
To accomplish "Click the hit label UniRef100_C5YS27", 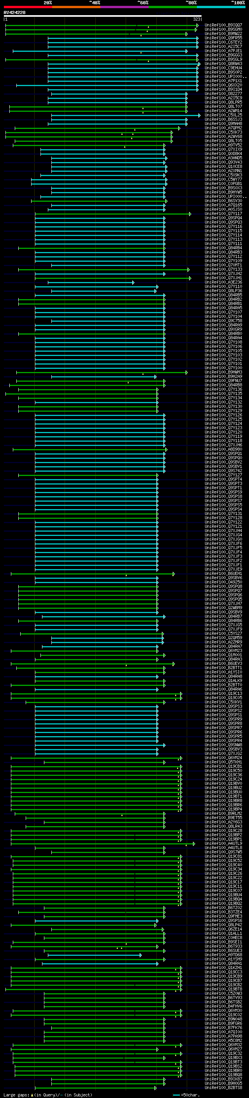I will click(x=223, y=633).
